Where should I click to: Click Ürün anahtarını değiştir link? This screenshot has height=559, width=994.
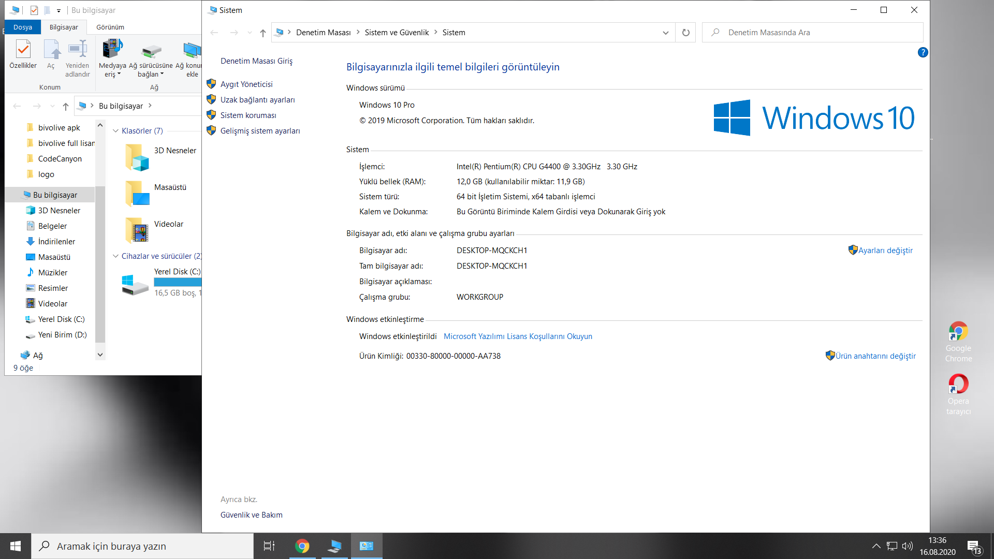point(875,356)
